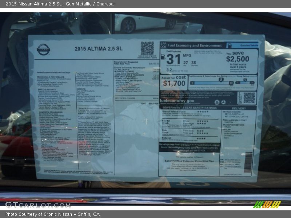The image size is (291, 218).
Task: Click the 'Gun Metallic / Charcoal' caption text
Action: click(x=90, y=4)
